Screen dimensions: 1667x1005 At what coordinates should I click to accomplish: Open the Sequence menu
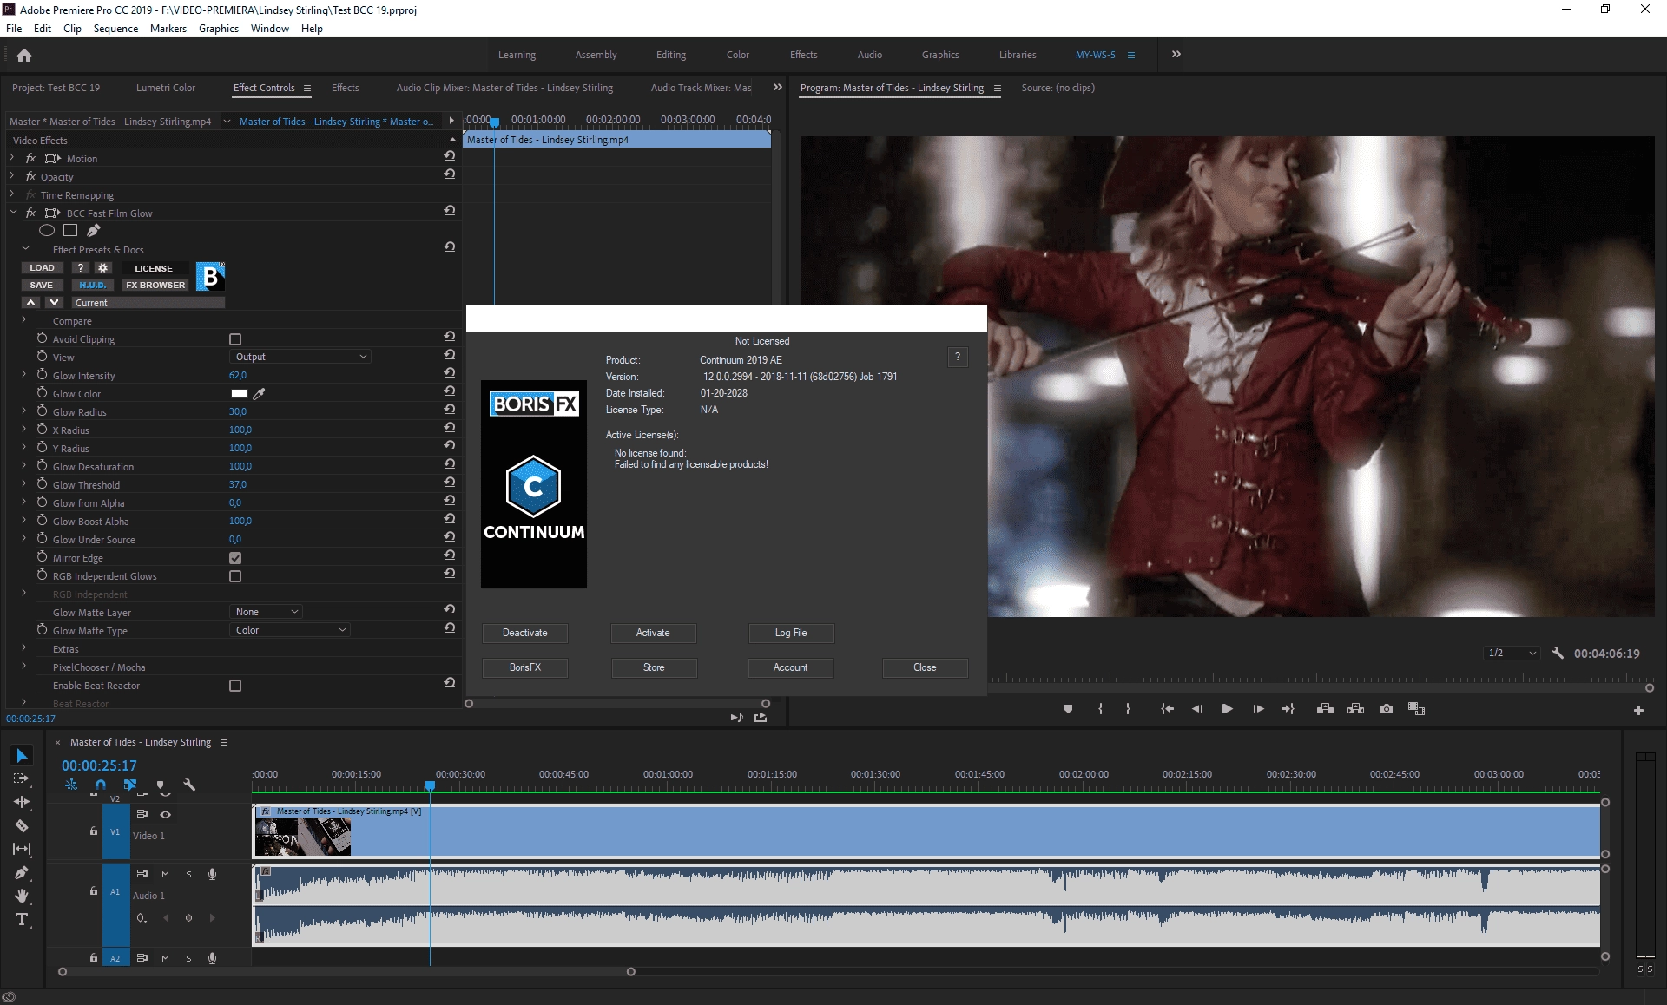point(115,28)
